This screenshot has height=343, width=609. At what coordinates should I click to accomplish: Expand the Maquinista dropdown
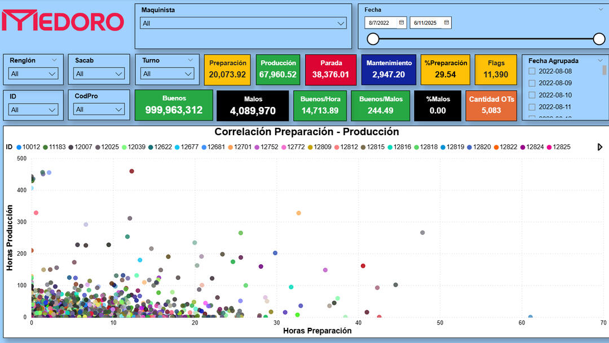coord(243,23)
